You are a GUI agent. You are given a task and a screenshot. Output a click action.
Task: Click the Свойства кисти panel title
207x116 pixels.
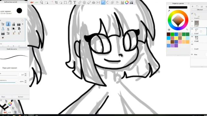tap(12, 49)
